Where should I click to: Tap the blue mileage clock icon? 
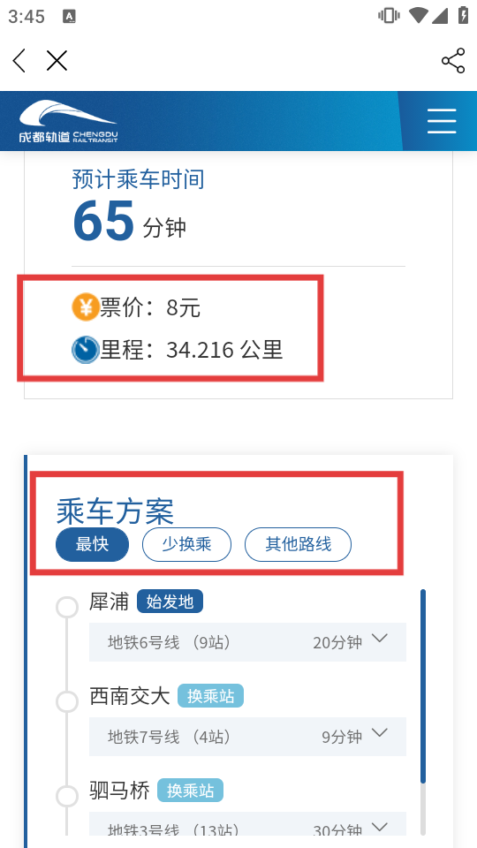click(x=86, y=350)
